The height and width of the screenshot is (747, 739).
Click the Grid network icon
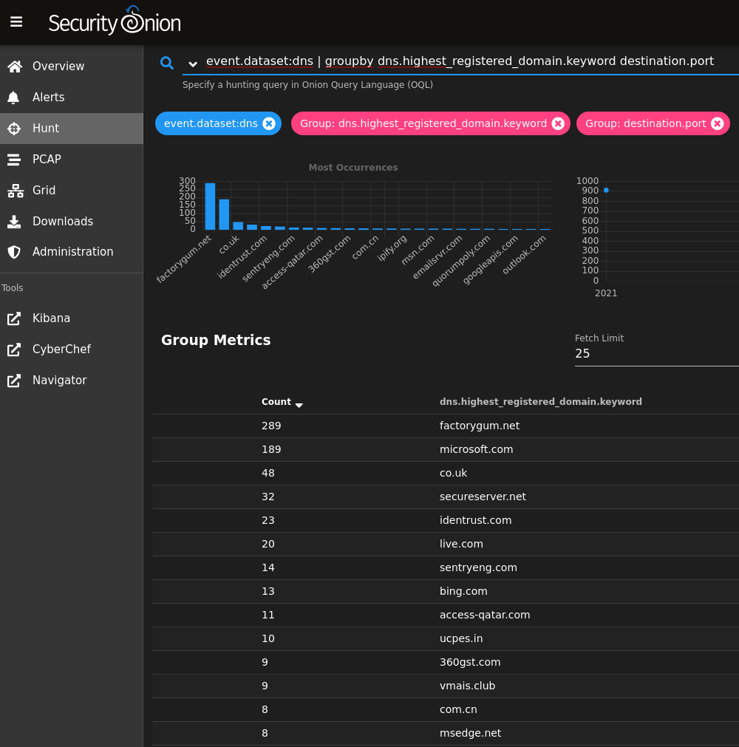[x=16, y=191]
